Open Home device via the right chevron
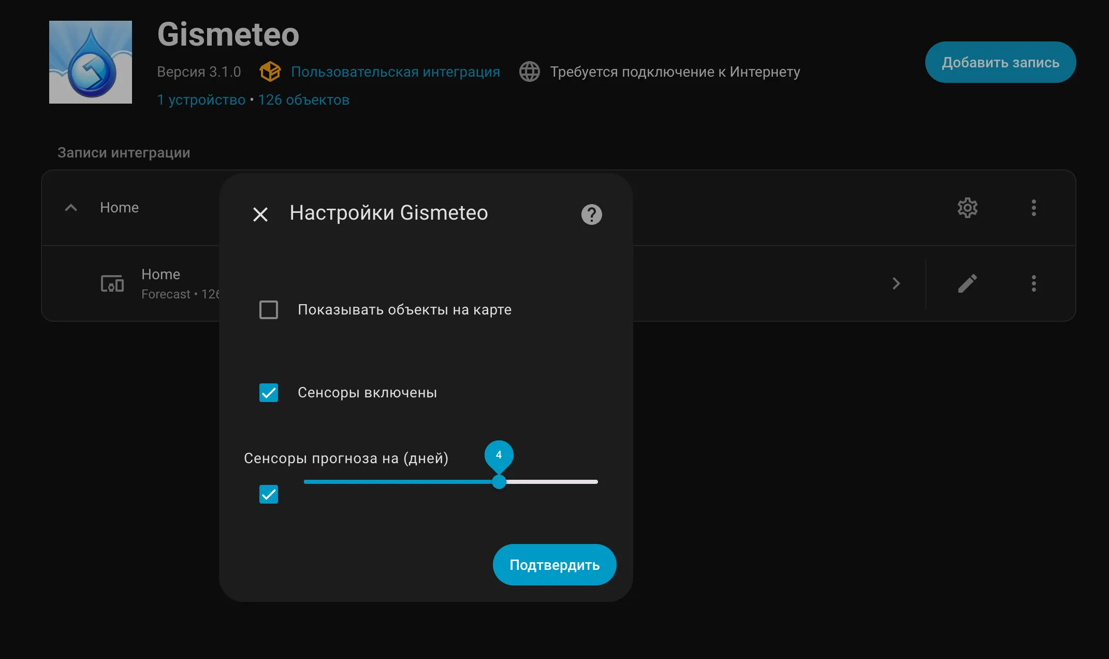Viewport: 1109px width, 659px height. coord(896,283)
